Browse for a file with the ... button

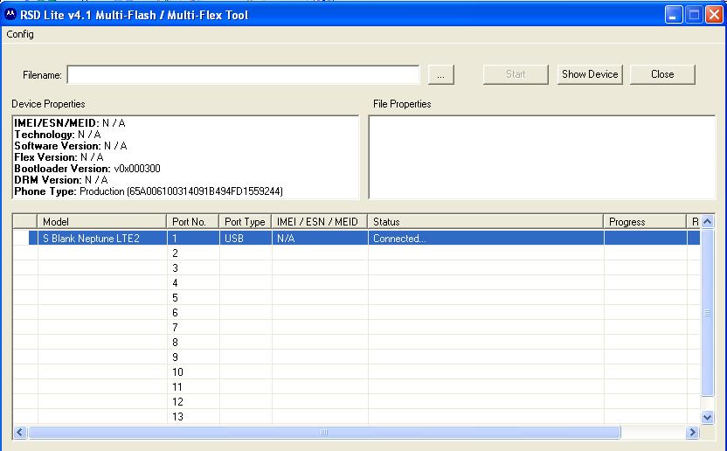(440, 74)
